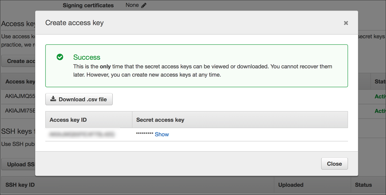This screenshot has height=195, width=386.
Task: Click the 'Create access key' dialog title
Action: click(x=74, y=23)
